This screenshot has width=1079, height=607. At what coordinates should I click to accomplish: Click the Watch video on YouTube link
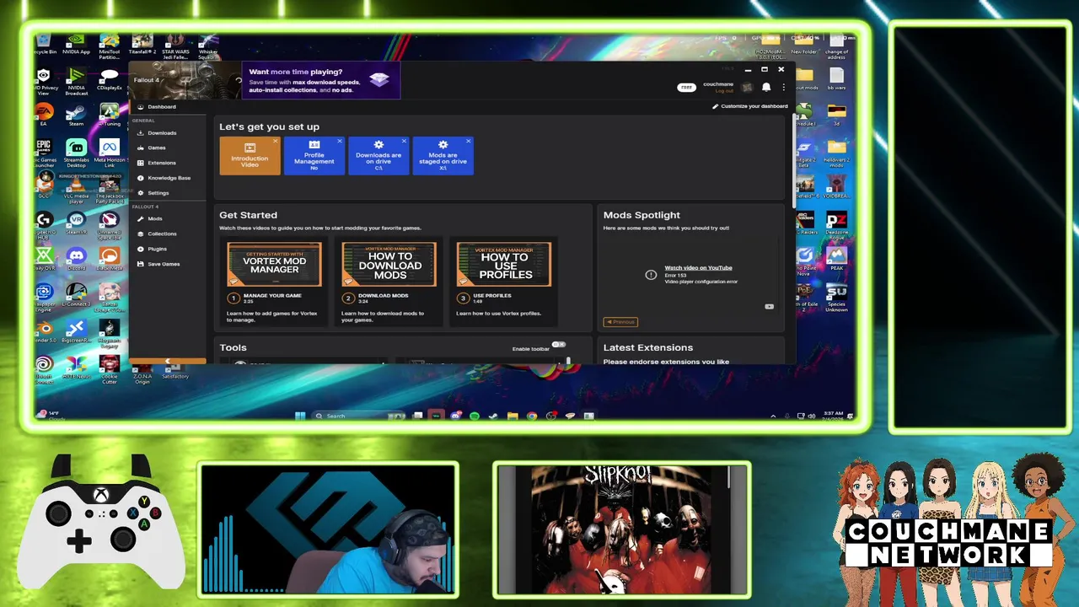point(698,268)
